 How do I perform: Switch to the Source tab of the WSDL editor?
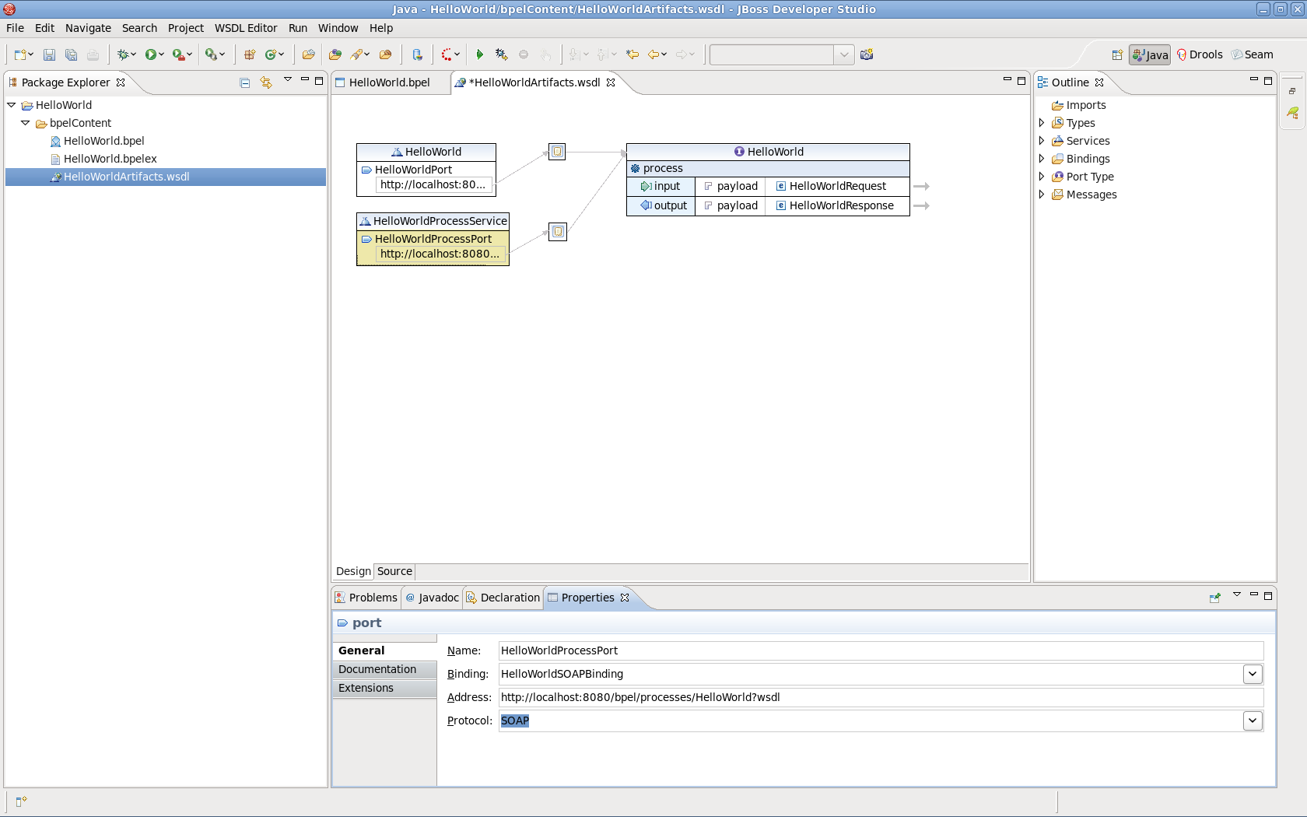pos(394,571)
